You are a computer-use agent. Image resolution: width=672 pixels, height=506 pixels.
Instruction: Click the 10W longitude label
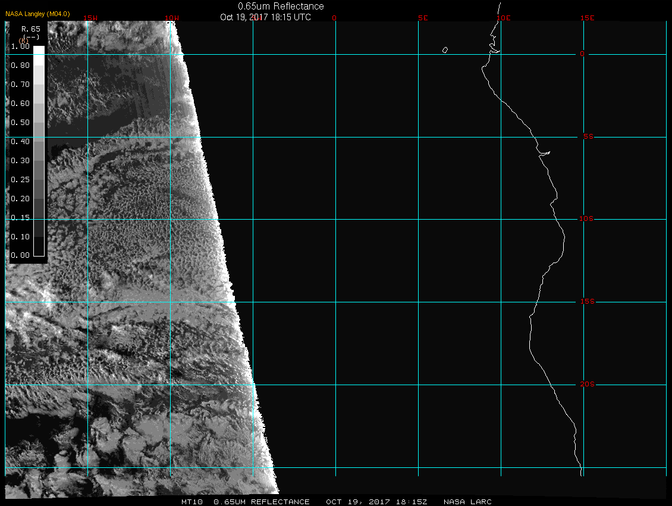[x=172, y=18]
